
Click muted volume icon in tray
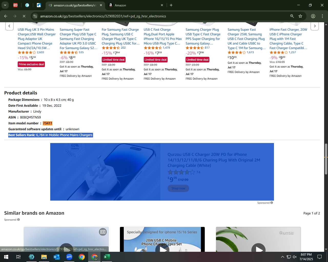click(x=295, y=257)
